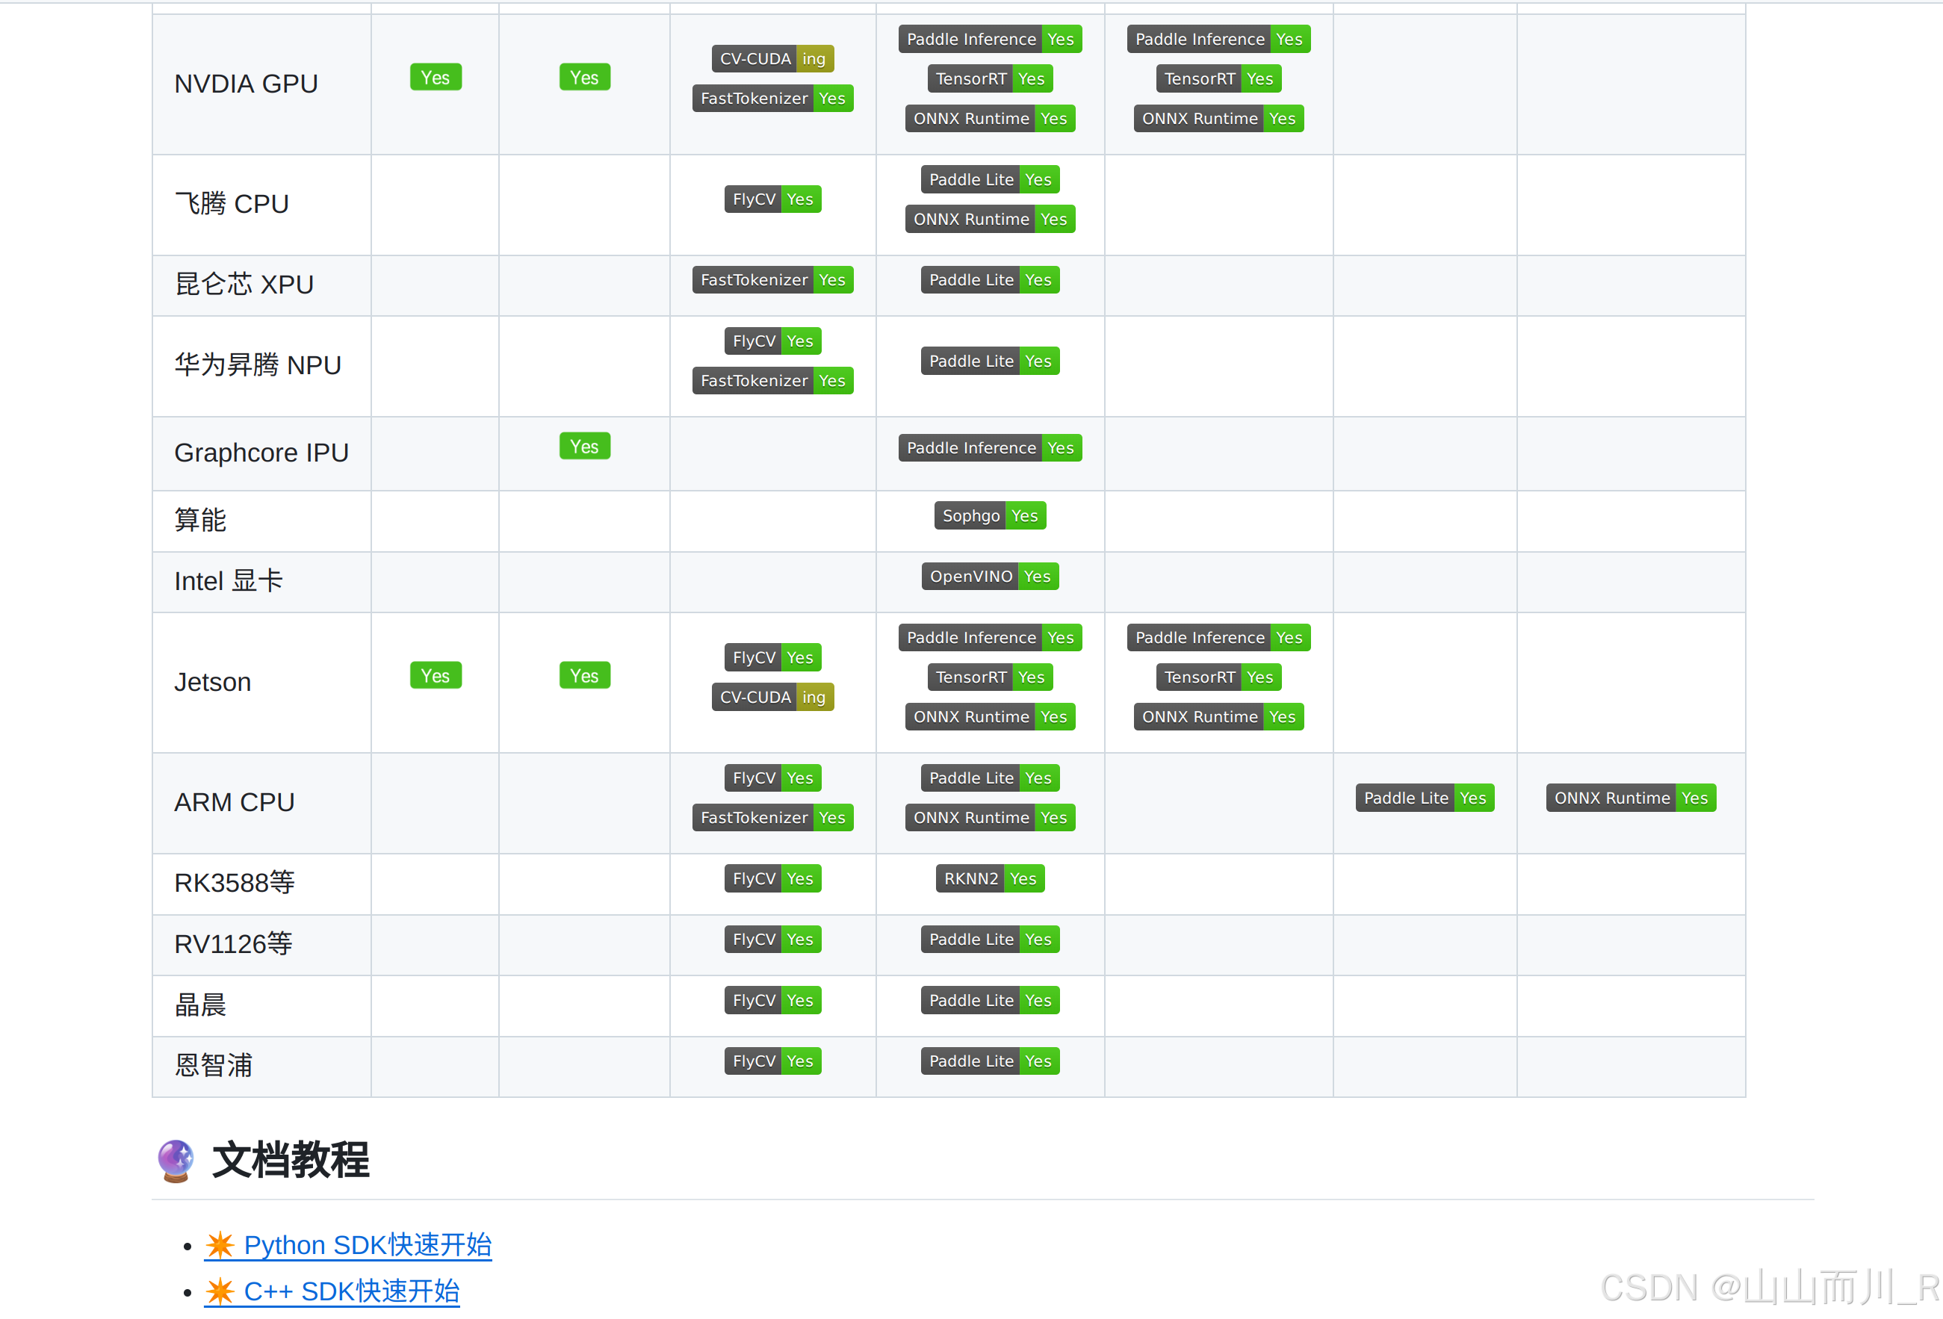The width and height of the screenshot is (1943, 1319).
Task: Click FlyCV Yes badge in Jetson row
Action: coord(772,658)
